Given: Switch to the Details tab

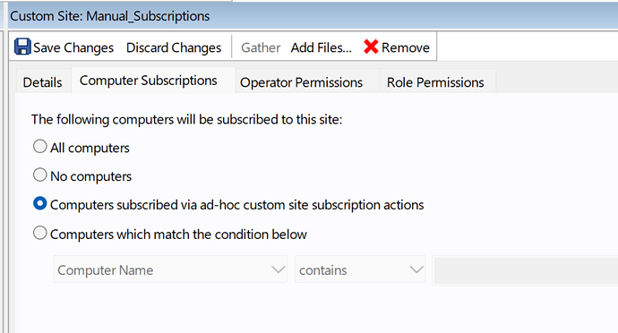Looking at the screenshot, I should tap(43, 82).
